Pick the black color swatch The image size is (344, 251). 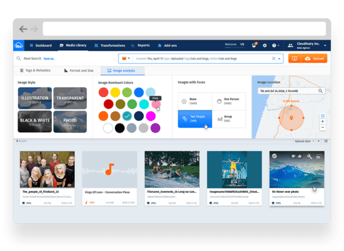(120, 128)
